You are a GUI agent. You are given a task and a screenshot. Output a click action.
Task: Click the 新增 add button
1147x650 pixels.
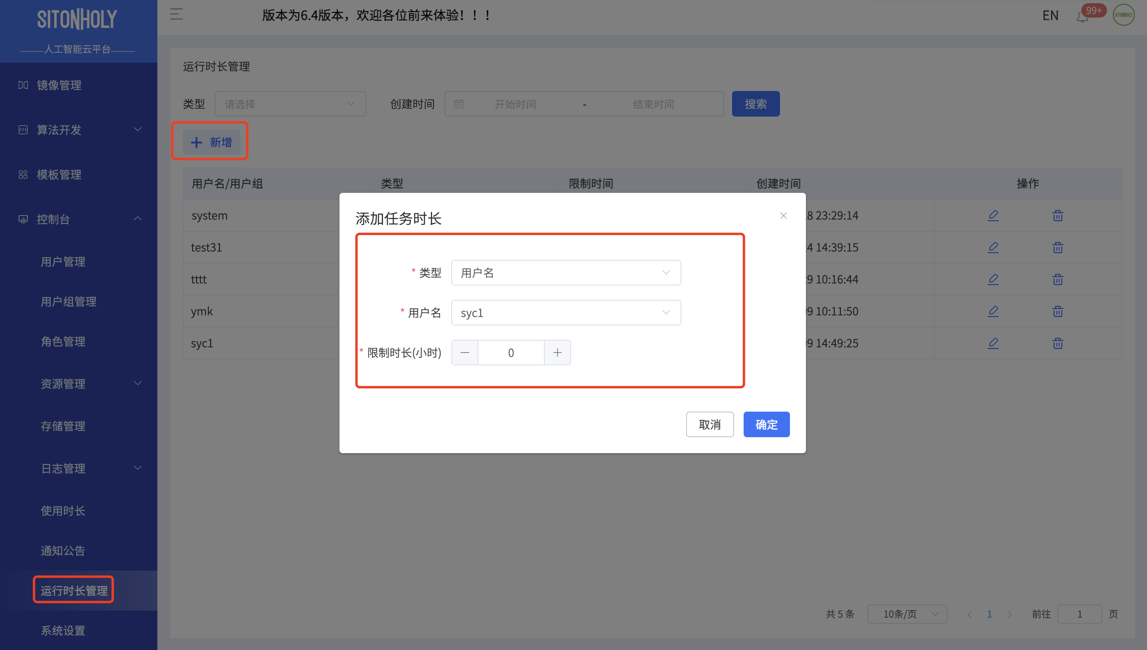(x=212, y=143)
